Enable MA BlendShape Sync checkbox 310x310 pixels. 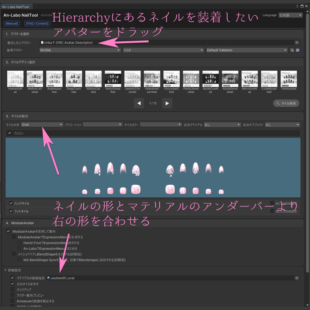(19, 259)
